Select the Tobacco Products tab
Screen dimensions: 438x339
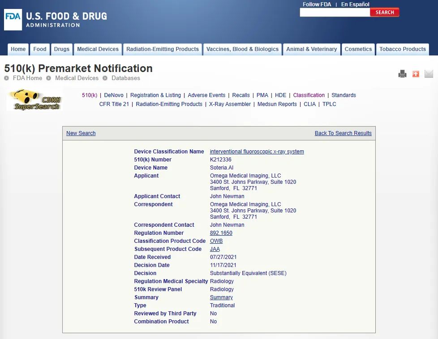402,49
